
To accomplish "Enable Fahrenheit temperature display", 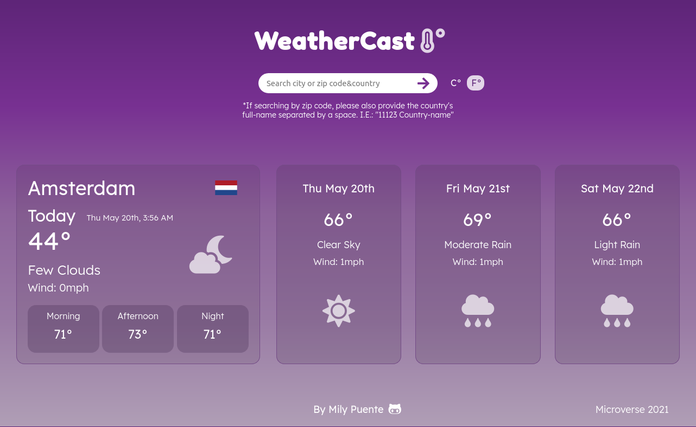I will pyautogui.click(x=476, y=83).
